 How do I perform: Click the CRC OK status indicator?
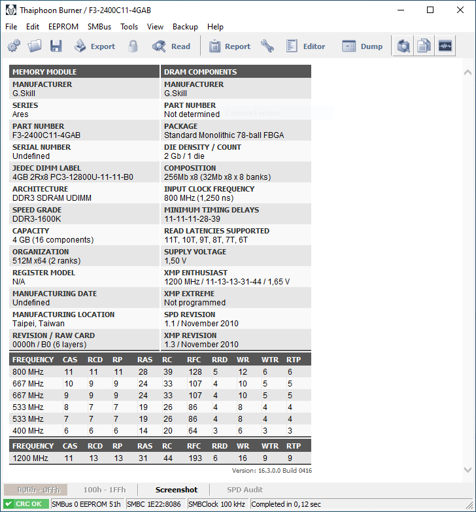pos(26,504)
